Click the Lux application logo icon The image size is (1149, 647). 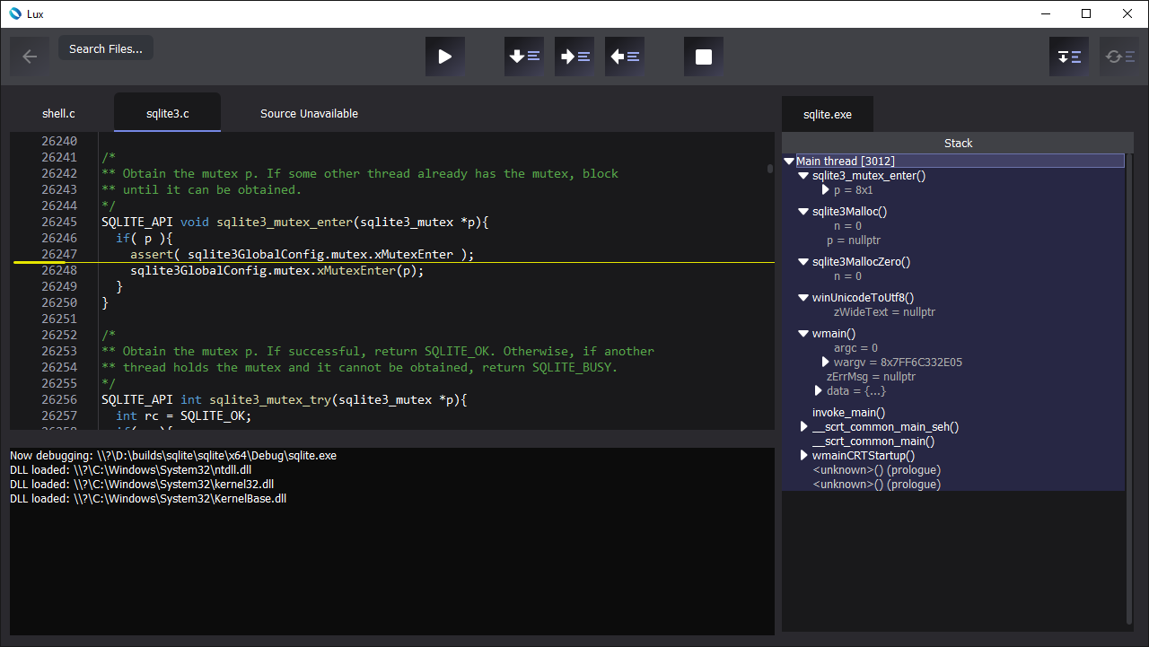tap(13, 13)
